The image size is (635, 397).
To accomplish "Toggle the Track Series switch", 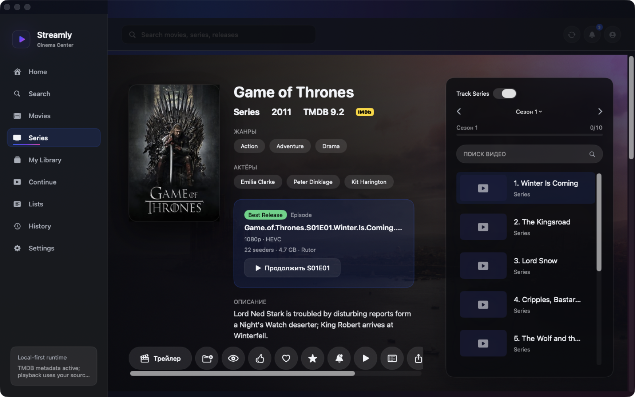I will click(x=505, y=94).
